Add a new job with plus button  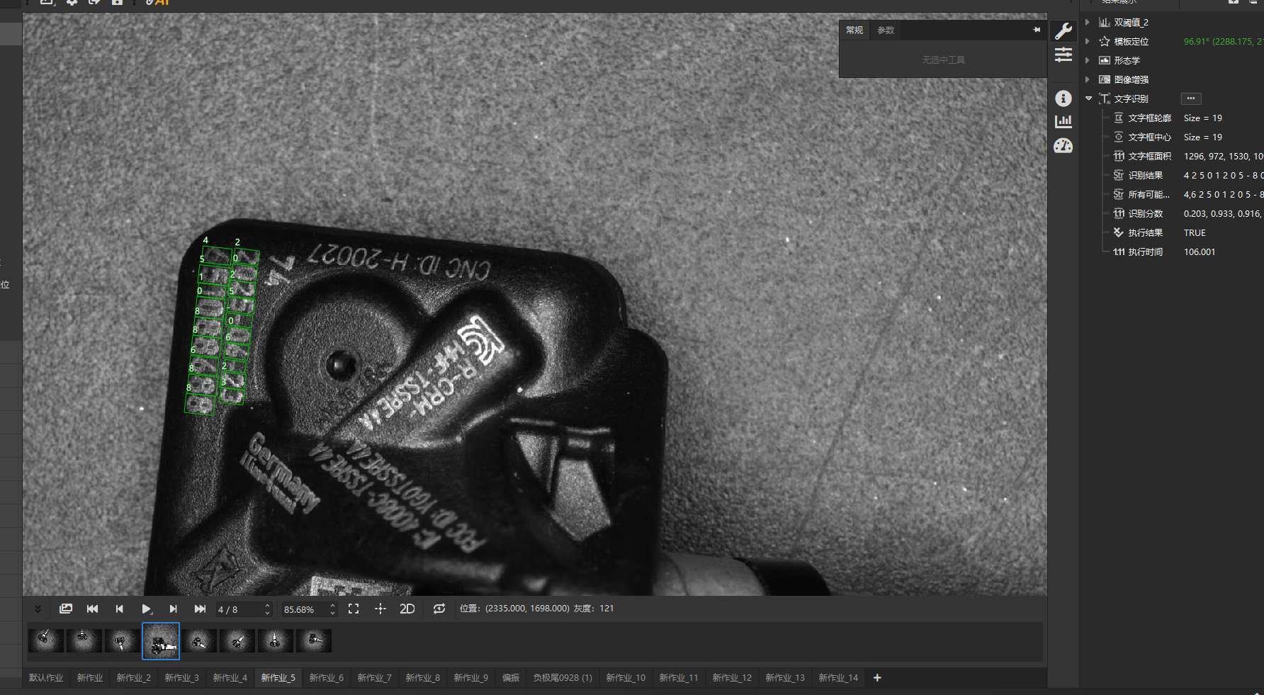pos(877,678)
